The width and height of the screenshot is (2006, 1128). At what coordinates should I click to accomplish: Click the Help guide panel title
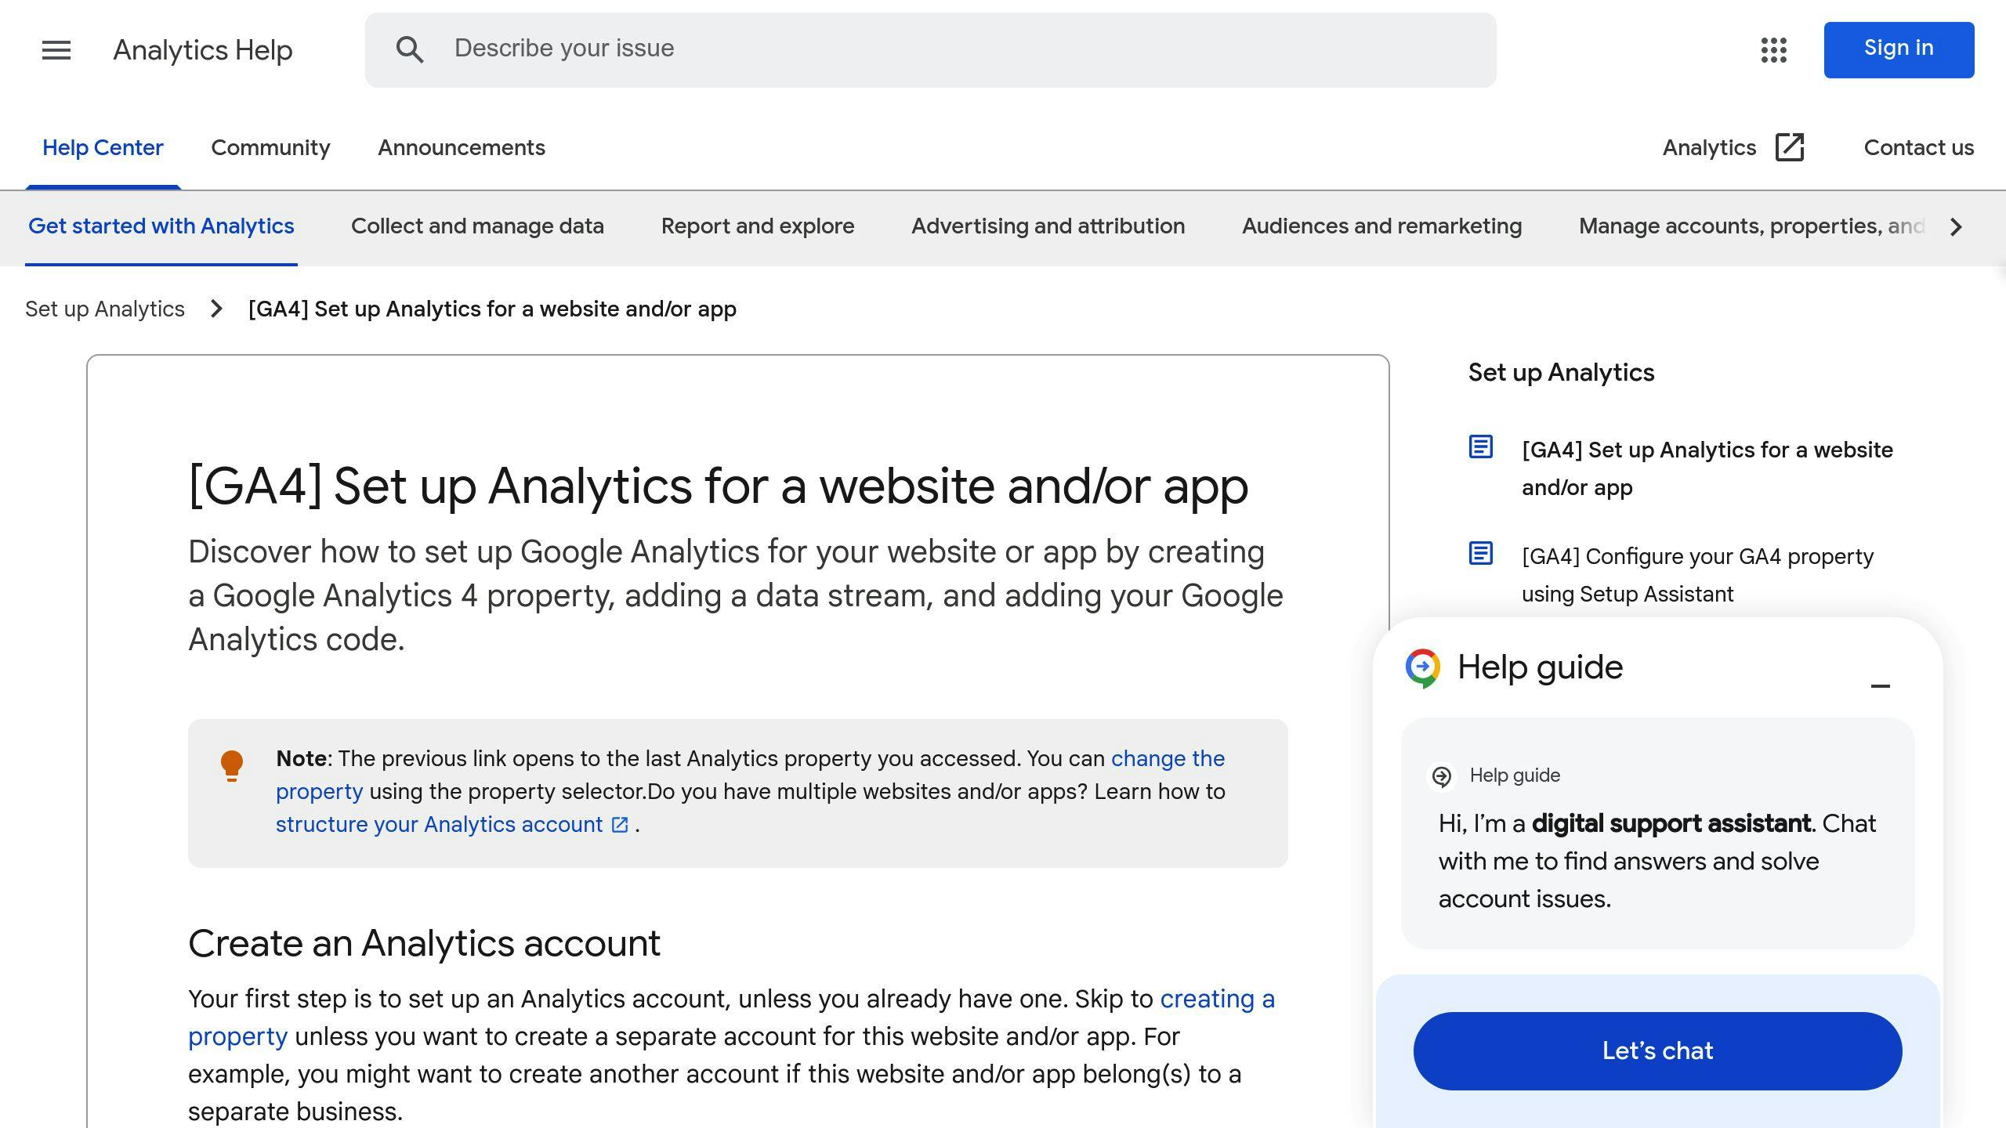(x=1540, y=667)
